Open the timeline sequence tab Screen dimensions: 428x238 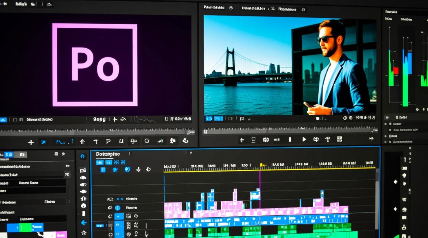pyautogui.click(x=108, y=154)
